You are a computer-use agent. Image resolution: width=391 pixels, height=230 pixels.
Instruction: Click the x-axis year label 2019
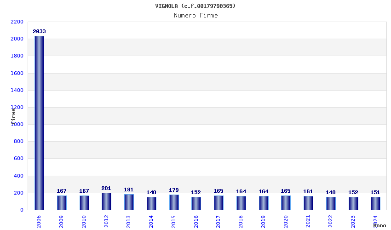(264, 222)
